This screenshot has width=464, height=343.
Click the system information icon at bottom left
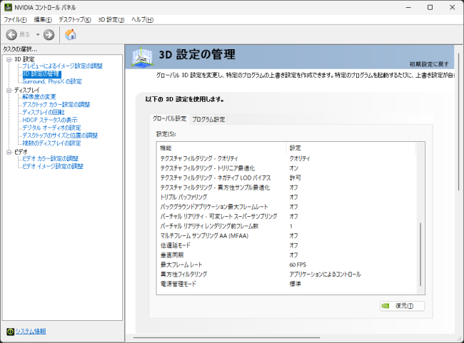[x=9, y=331]
